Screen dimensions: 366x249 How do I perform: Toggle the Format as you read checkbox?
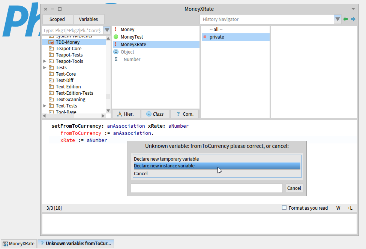284,207
